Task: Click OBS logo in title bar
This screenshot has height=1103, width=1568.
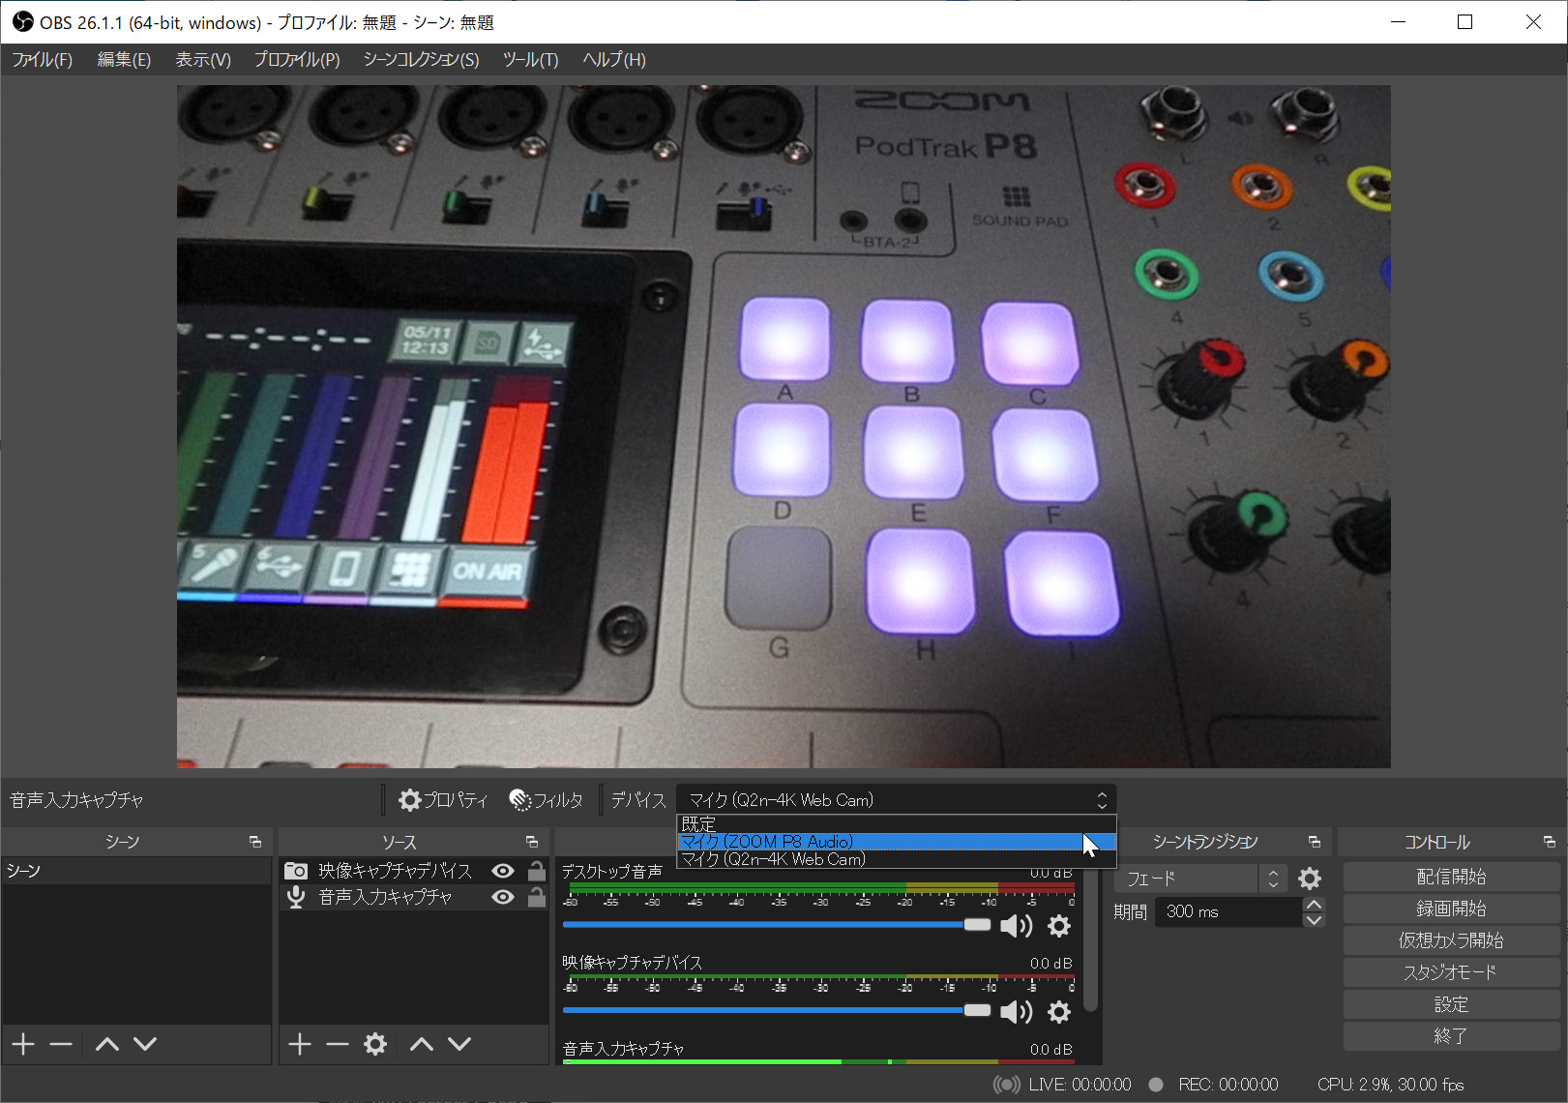Action: 21,21
